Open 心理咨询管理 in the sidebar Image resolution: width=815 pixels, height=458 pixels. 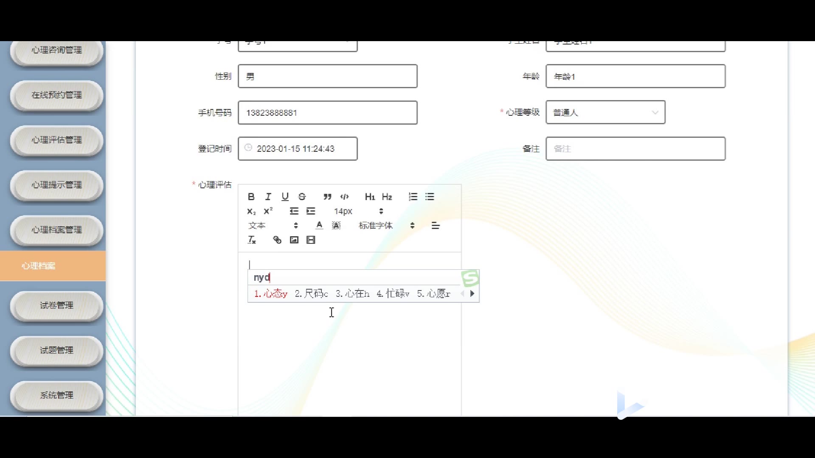coord(56,50)
